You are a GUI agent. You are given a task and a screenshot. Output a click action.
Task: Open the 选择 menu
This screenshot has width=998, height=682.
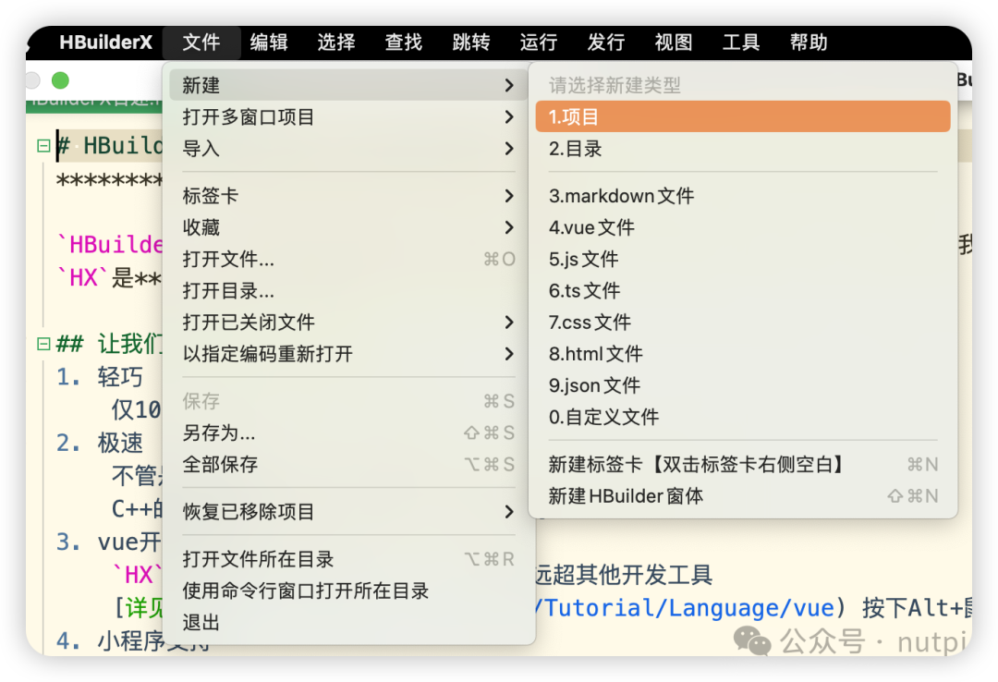(x=336, y=43)
